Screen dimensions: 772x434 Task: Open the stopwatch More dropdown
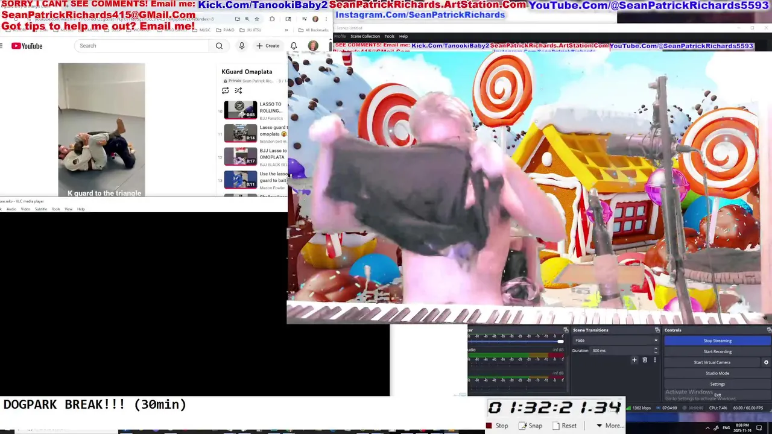click(x=610, y=426)
